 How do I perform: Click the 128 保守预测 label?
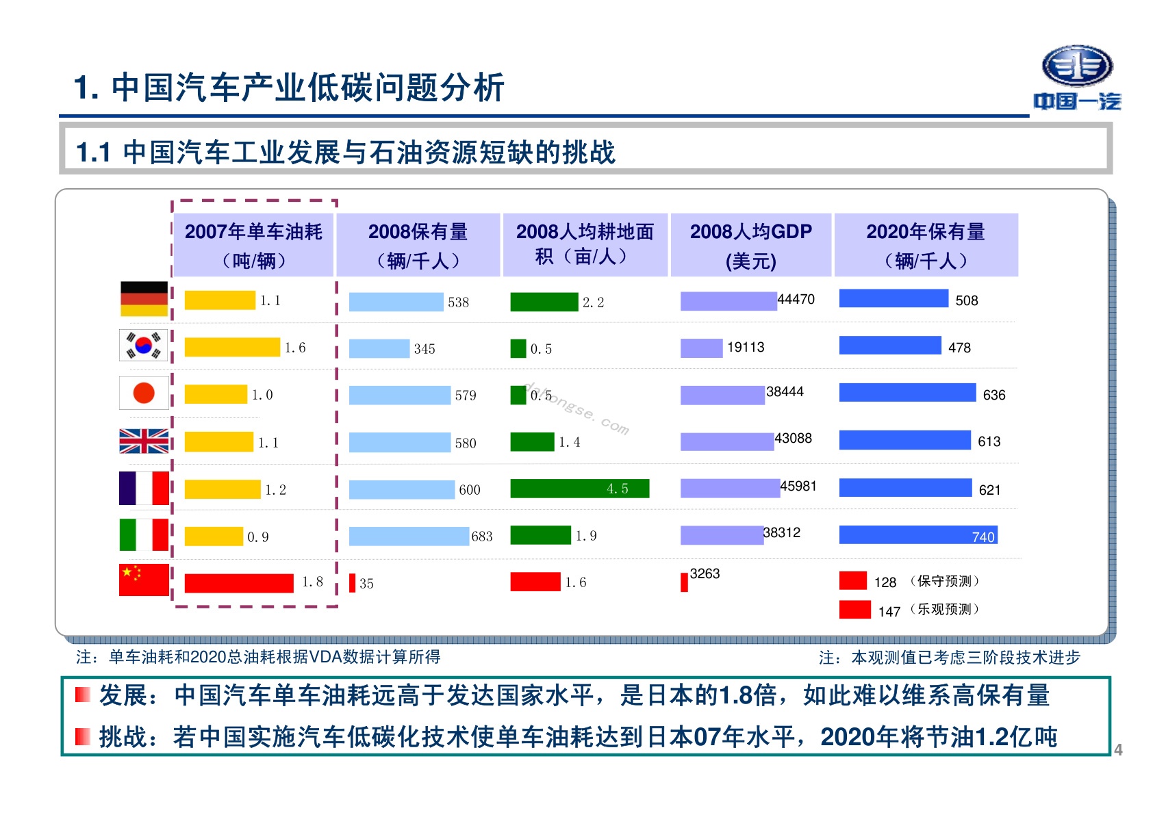point(928,582)
